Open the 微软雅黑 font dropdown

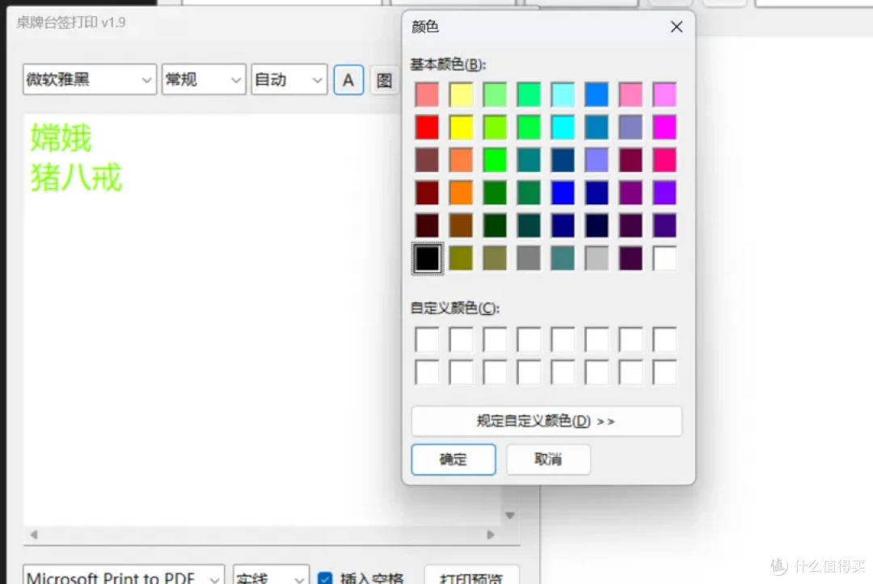pyautogui.click(x=90, y=79)
